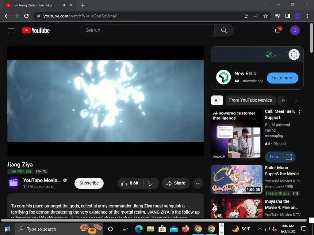Click the browser address bar URL
The image size is (314, 235).
tap(80, 16)
